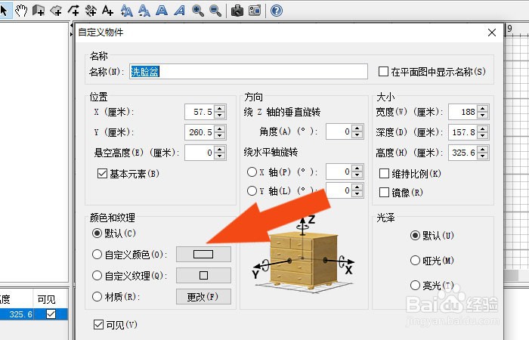Image resolution: width=529 pixels, height=340 pixels.
Task: Increase Y (厘米) with up spinner arrow
Action: tap(220, 129)
